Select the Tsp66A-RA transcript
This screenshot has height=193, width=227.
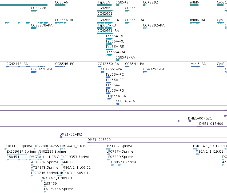point(110,55)
